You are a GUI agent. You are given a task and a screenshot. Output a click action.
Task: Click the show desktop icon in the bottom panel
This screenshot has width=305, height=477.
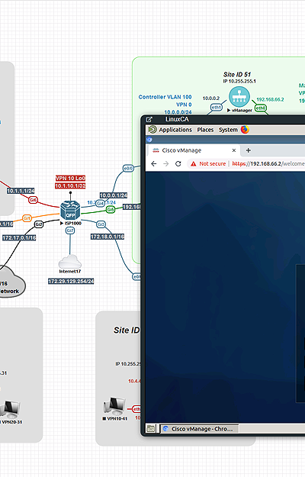[150, 429]
